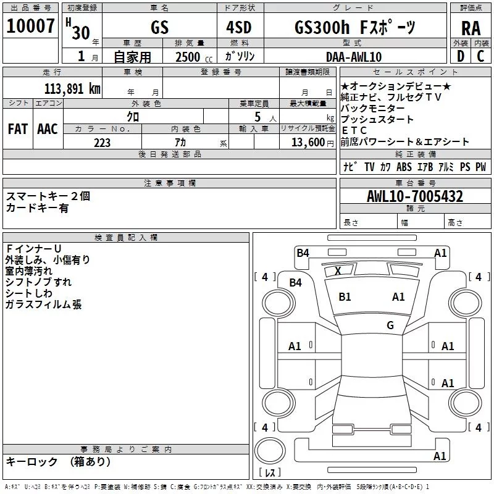The height and width of the screenshot is (494, 494).
Task: Select the recycle deposit 13,600円
Action: tap(312, 143)
